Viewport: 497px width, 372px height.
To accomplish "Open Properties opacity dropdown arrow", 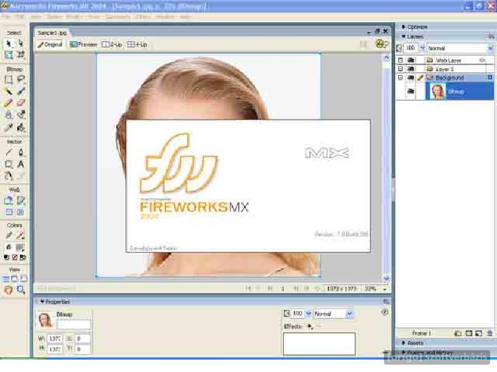I will [308, 314].
